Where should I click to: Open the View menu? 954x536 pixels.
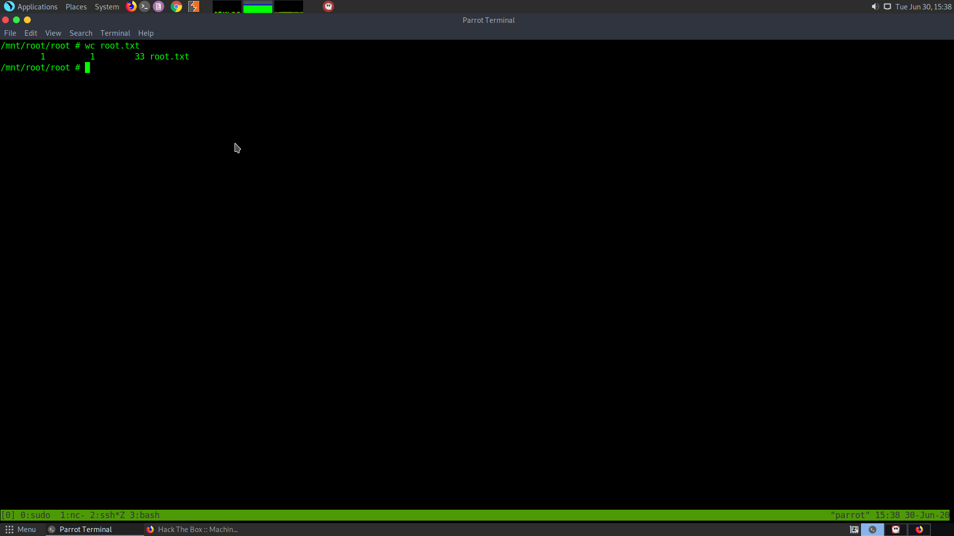coord(53,33)
